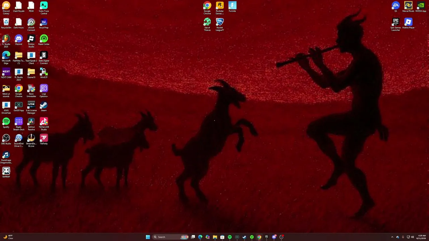Open the Steam desktop shortcut
The image size is (429, 241).
[x=44, y=106]
